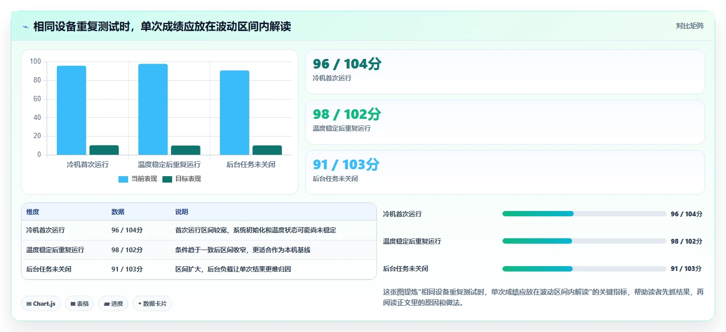The width and height of the screenshot is (726, 332).
Task: Select the 96 / 104分 data card value
Action: pos(347,64)
